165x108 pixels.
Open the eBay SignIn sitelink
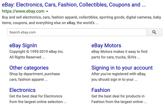tap(23, 46)
